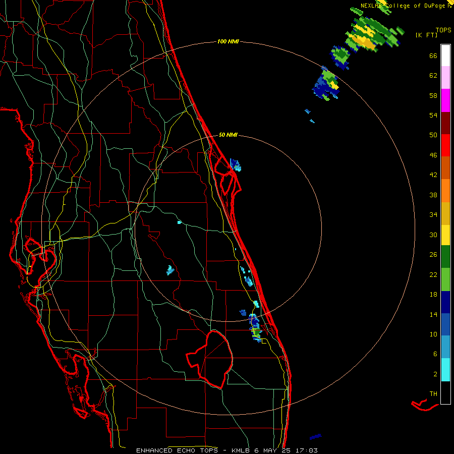Screen dimensions: 454x454
Task: Select the 'ENHANCED ECHO TOPS' product title
Action: (x=177, y=450)
